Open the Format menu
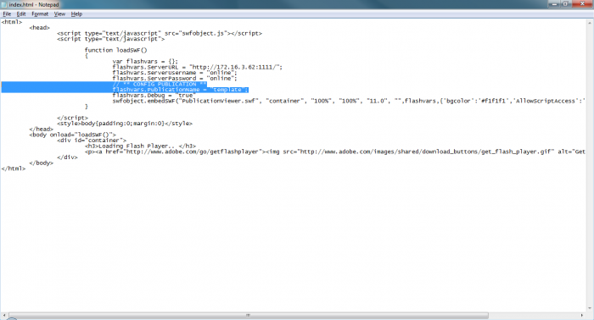 tap(40, 14)
